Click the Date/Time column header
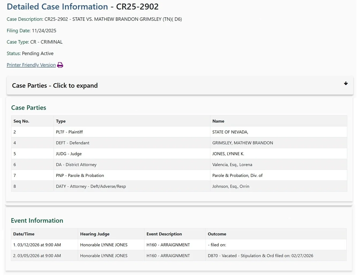 tap(24, 234)
